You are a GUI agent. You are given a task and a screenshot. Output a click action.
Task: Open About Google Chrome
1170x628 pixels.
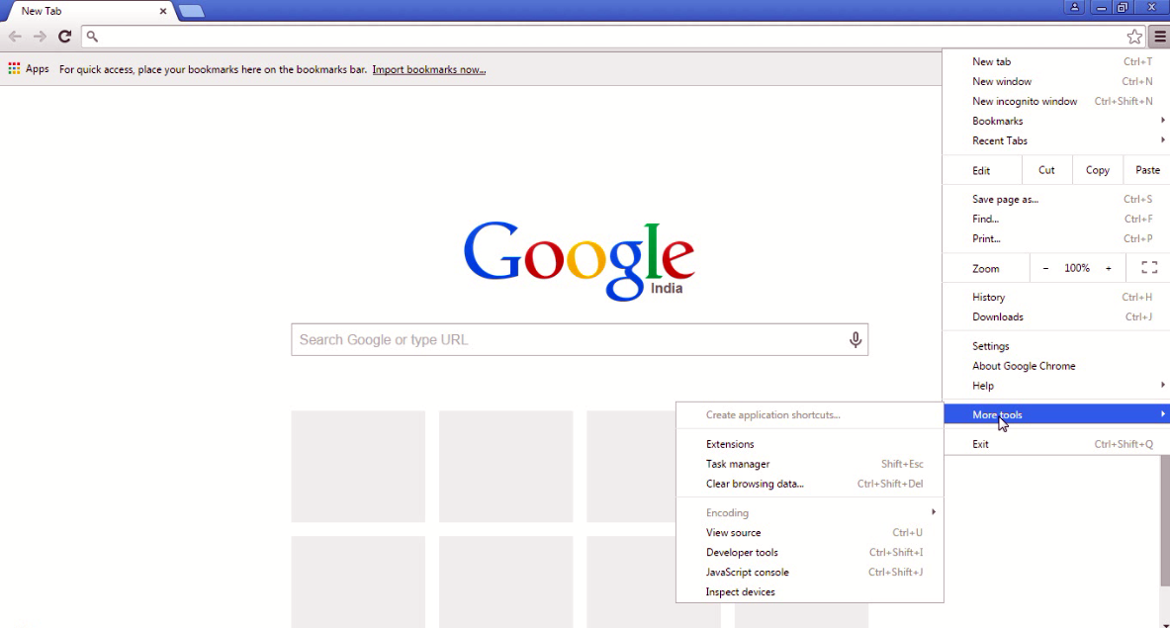click(x=1054, y=366)
